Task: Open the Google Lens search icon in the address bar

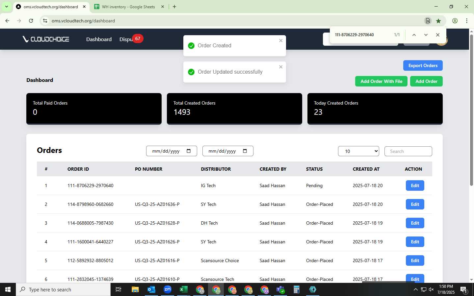Action: click(428, 21)
